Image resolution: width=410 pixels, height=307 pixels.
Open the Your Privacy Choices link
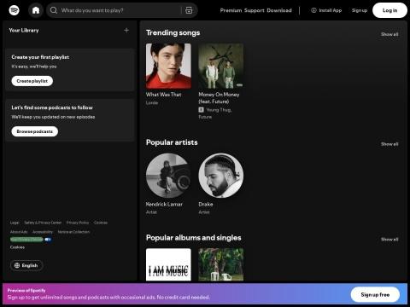click(x=26, y=240)
